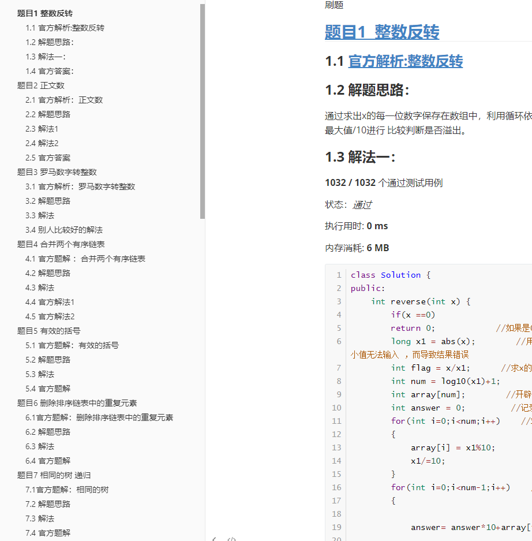Jump to outline entry 题目2 正文数

(41, 85)
